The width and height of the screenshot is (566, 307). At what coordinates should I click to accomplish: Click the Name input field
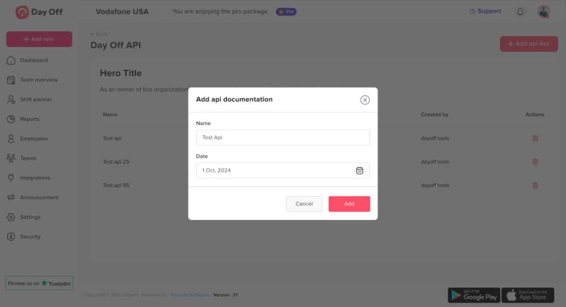tap(282, 138)
